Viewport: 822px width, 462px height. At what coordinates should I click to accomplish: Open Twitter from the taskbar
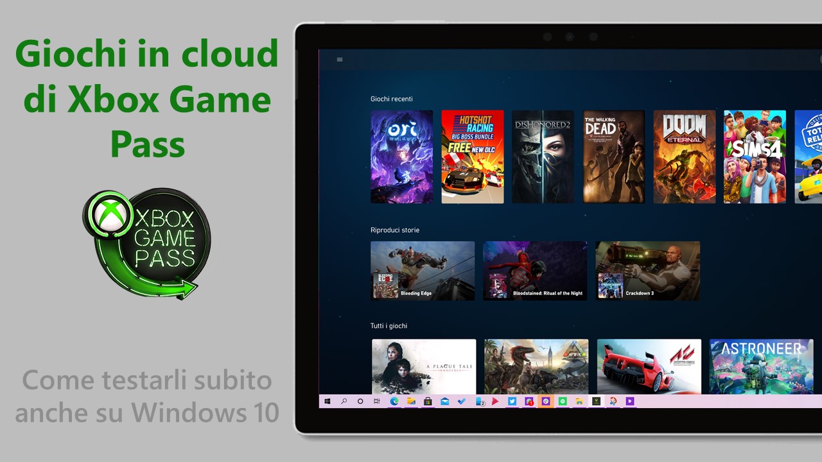512,401
